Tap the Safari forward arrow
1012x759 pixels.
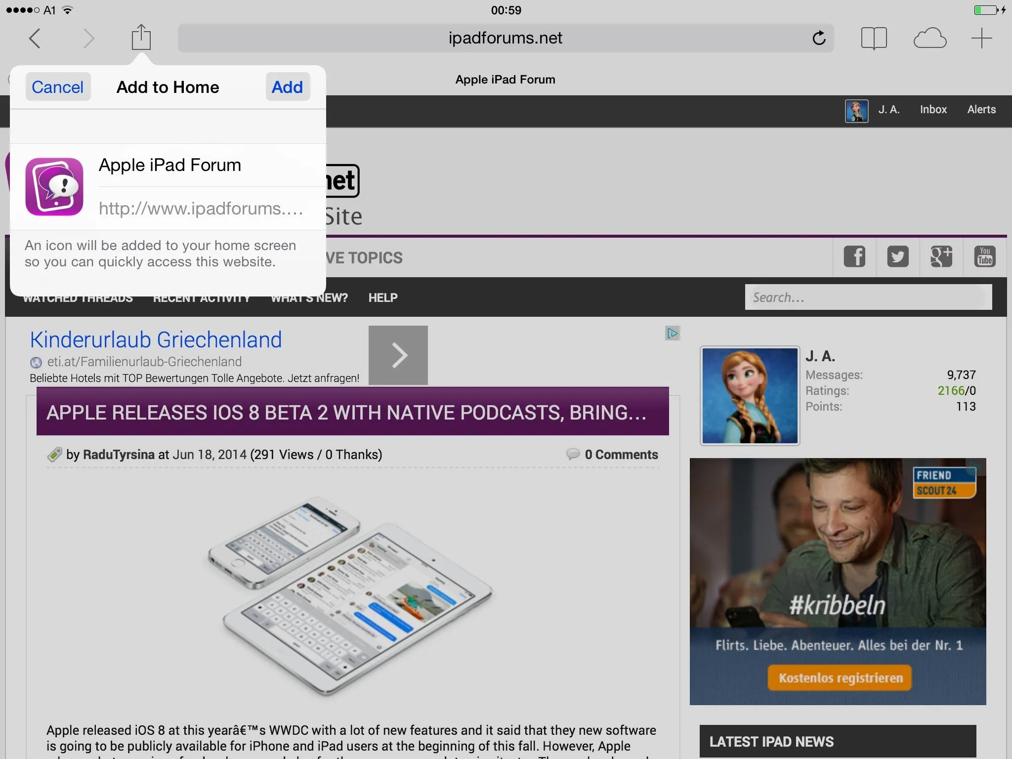click(x=88, y=38)
